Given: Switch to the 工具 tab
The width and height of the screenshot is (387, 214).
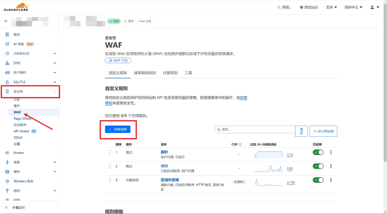Looking at the screenshot, I should [188, 73].
